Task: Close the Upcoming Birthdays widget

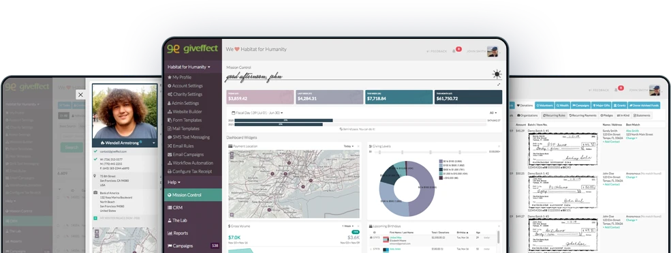Action: (499, 226)
